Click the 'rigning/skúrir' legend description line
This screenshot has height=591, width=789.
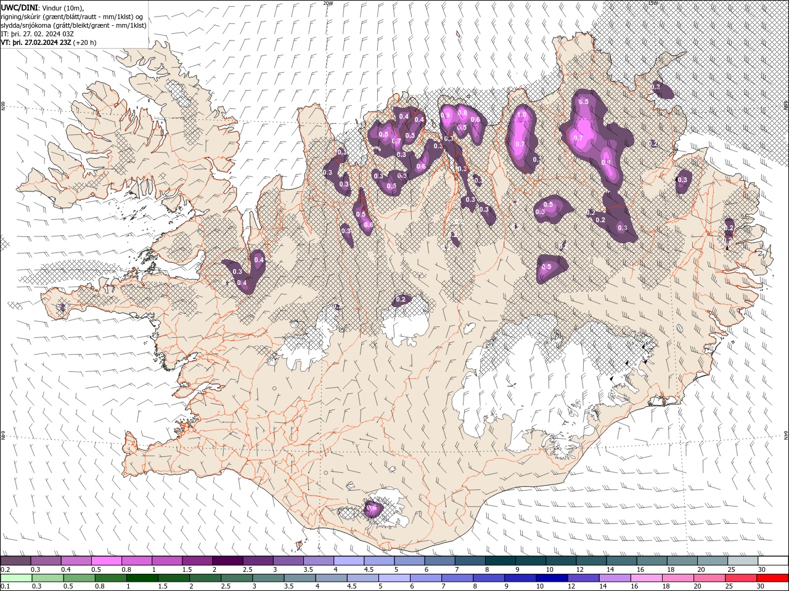(72, 17)
